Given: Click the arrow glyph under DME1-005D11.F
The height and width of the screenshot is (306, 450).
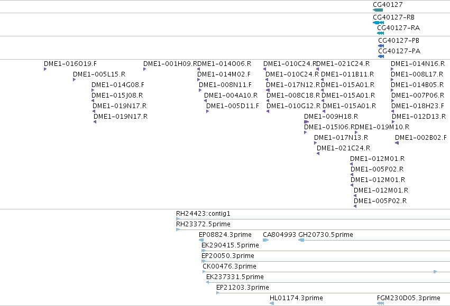Looking at the screenshot, I should pyautogui.click(x=207, y=111).
